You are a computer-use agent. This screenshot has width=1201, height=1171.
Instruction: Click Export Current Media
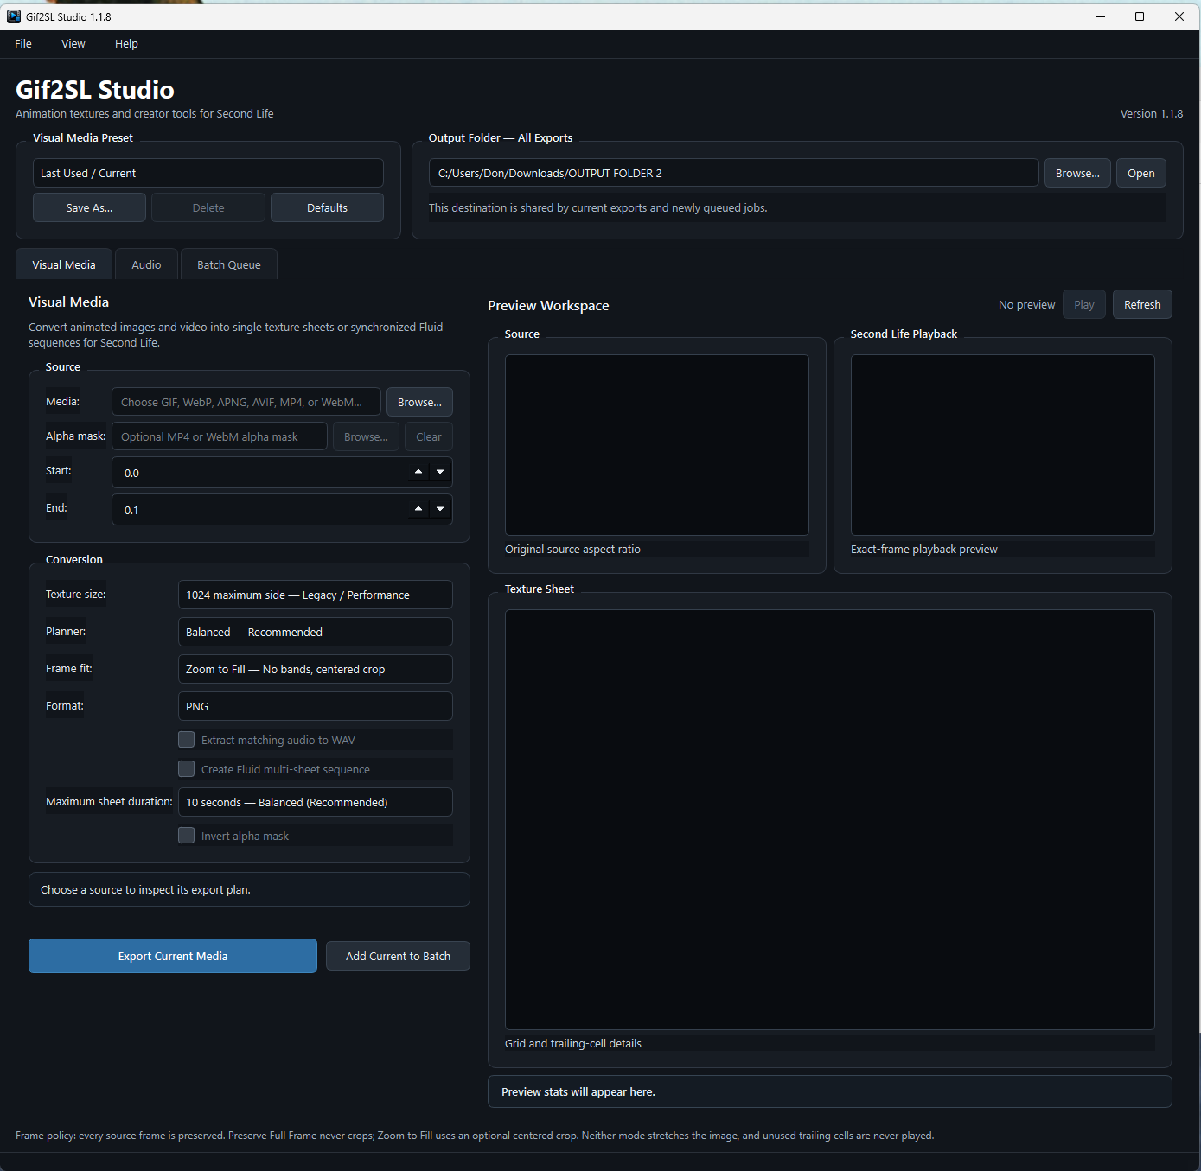click(x=173, y=956)
